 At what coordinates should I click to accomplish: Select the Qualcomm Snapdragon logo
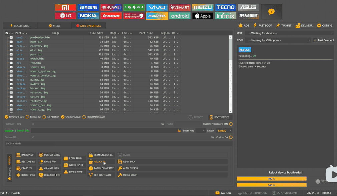click(x=134, y=16)
